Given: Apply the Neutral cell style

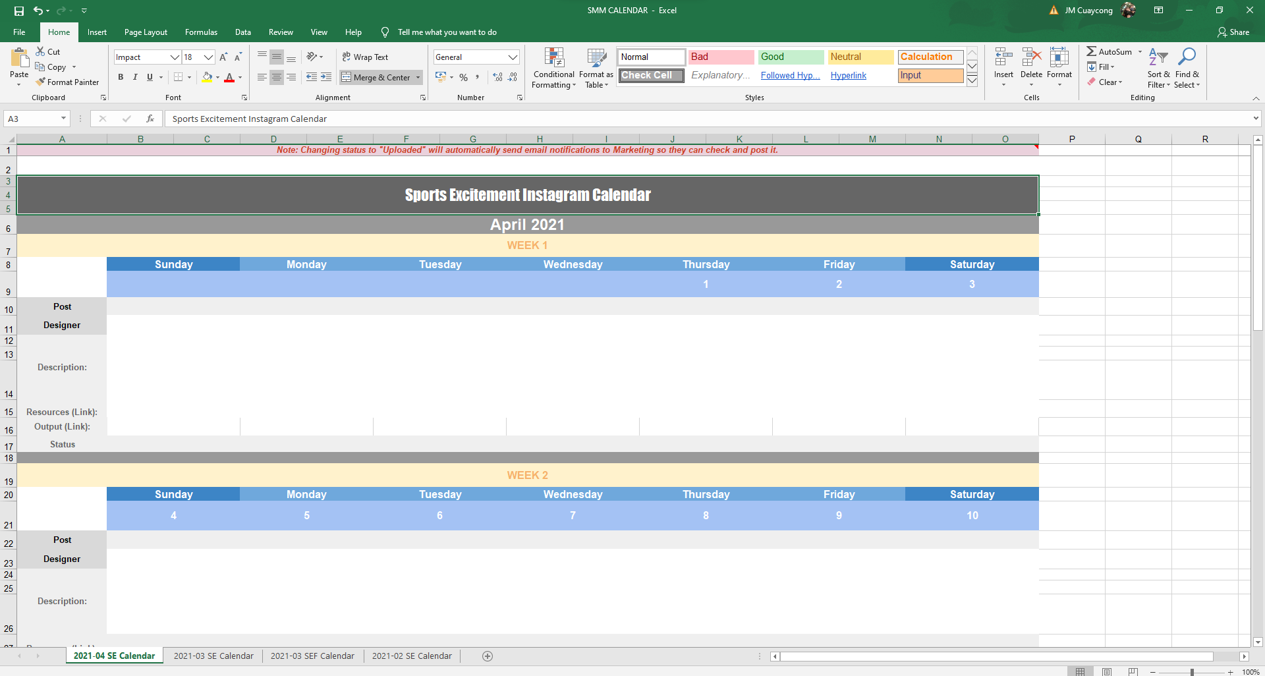Looking at the screenshot, I should [860, 57].
